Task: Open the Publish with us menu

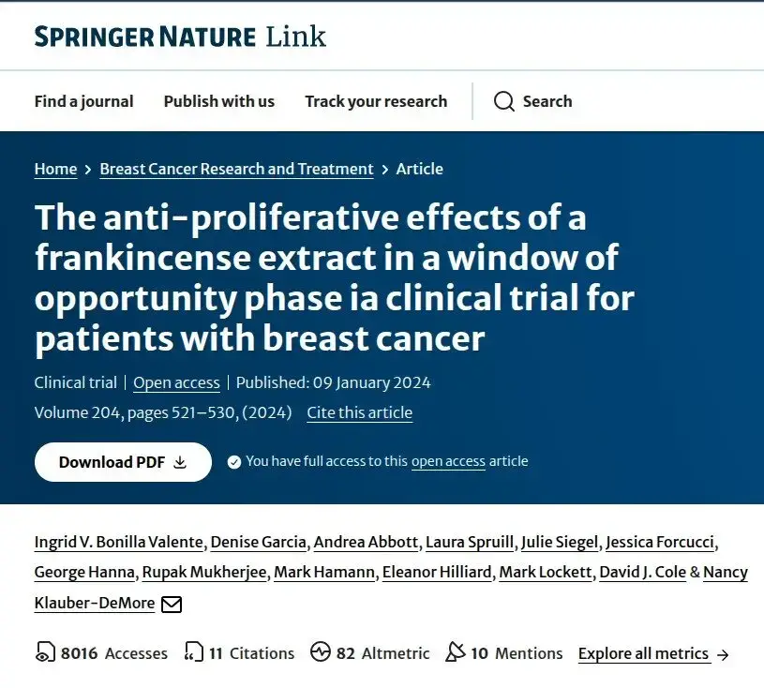Action: (x=219, y=101)
